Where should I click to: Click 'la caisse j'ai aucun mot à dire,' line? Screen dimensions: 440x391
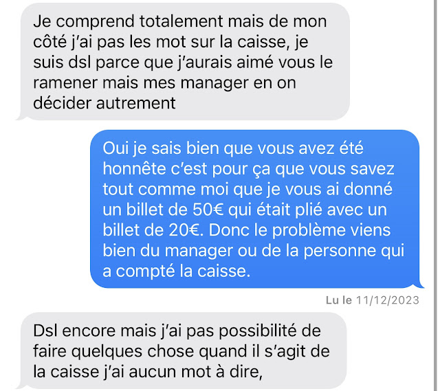click(x=148, y=372)
